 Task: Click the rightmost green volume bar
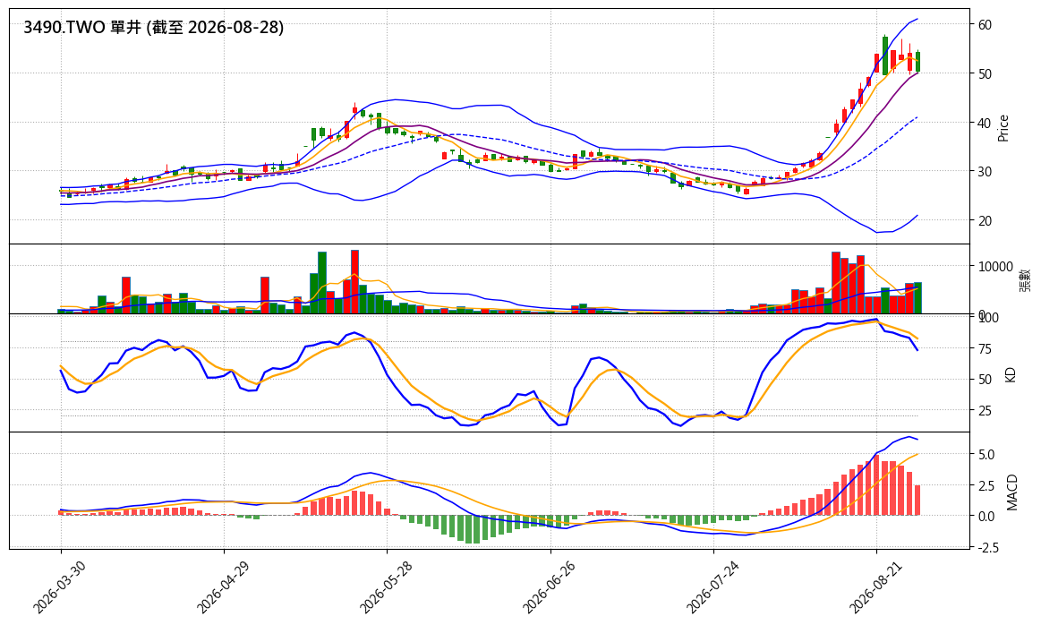[x=917, y=297]
